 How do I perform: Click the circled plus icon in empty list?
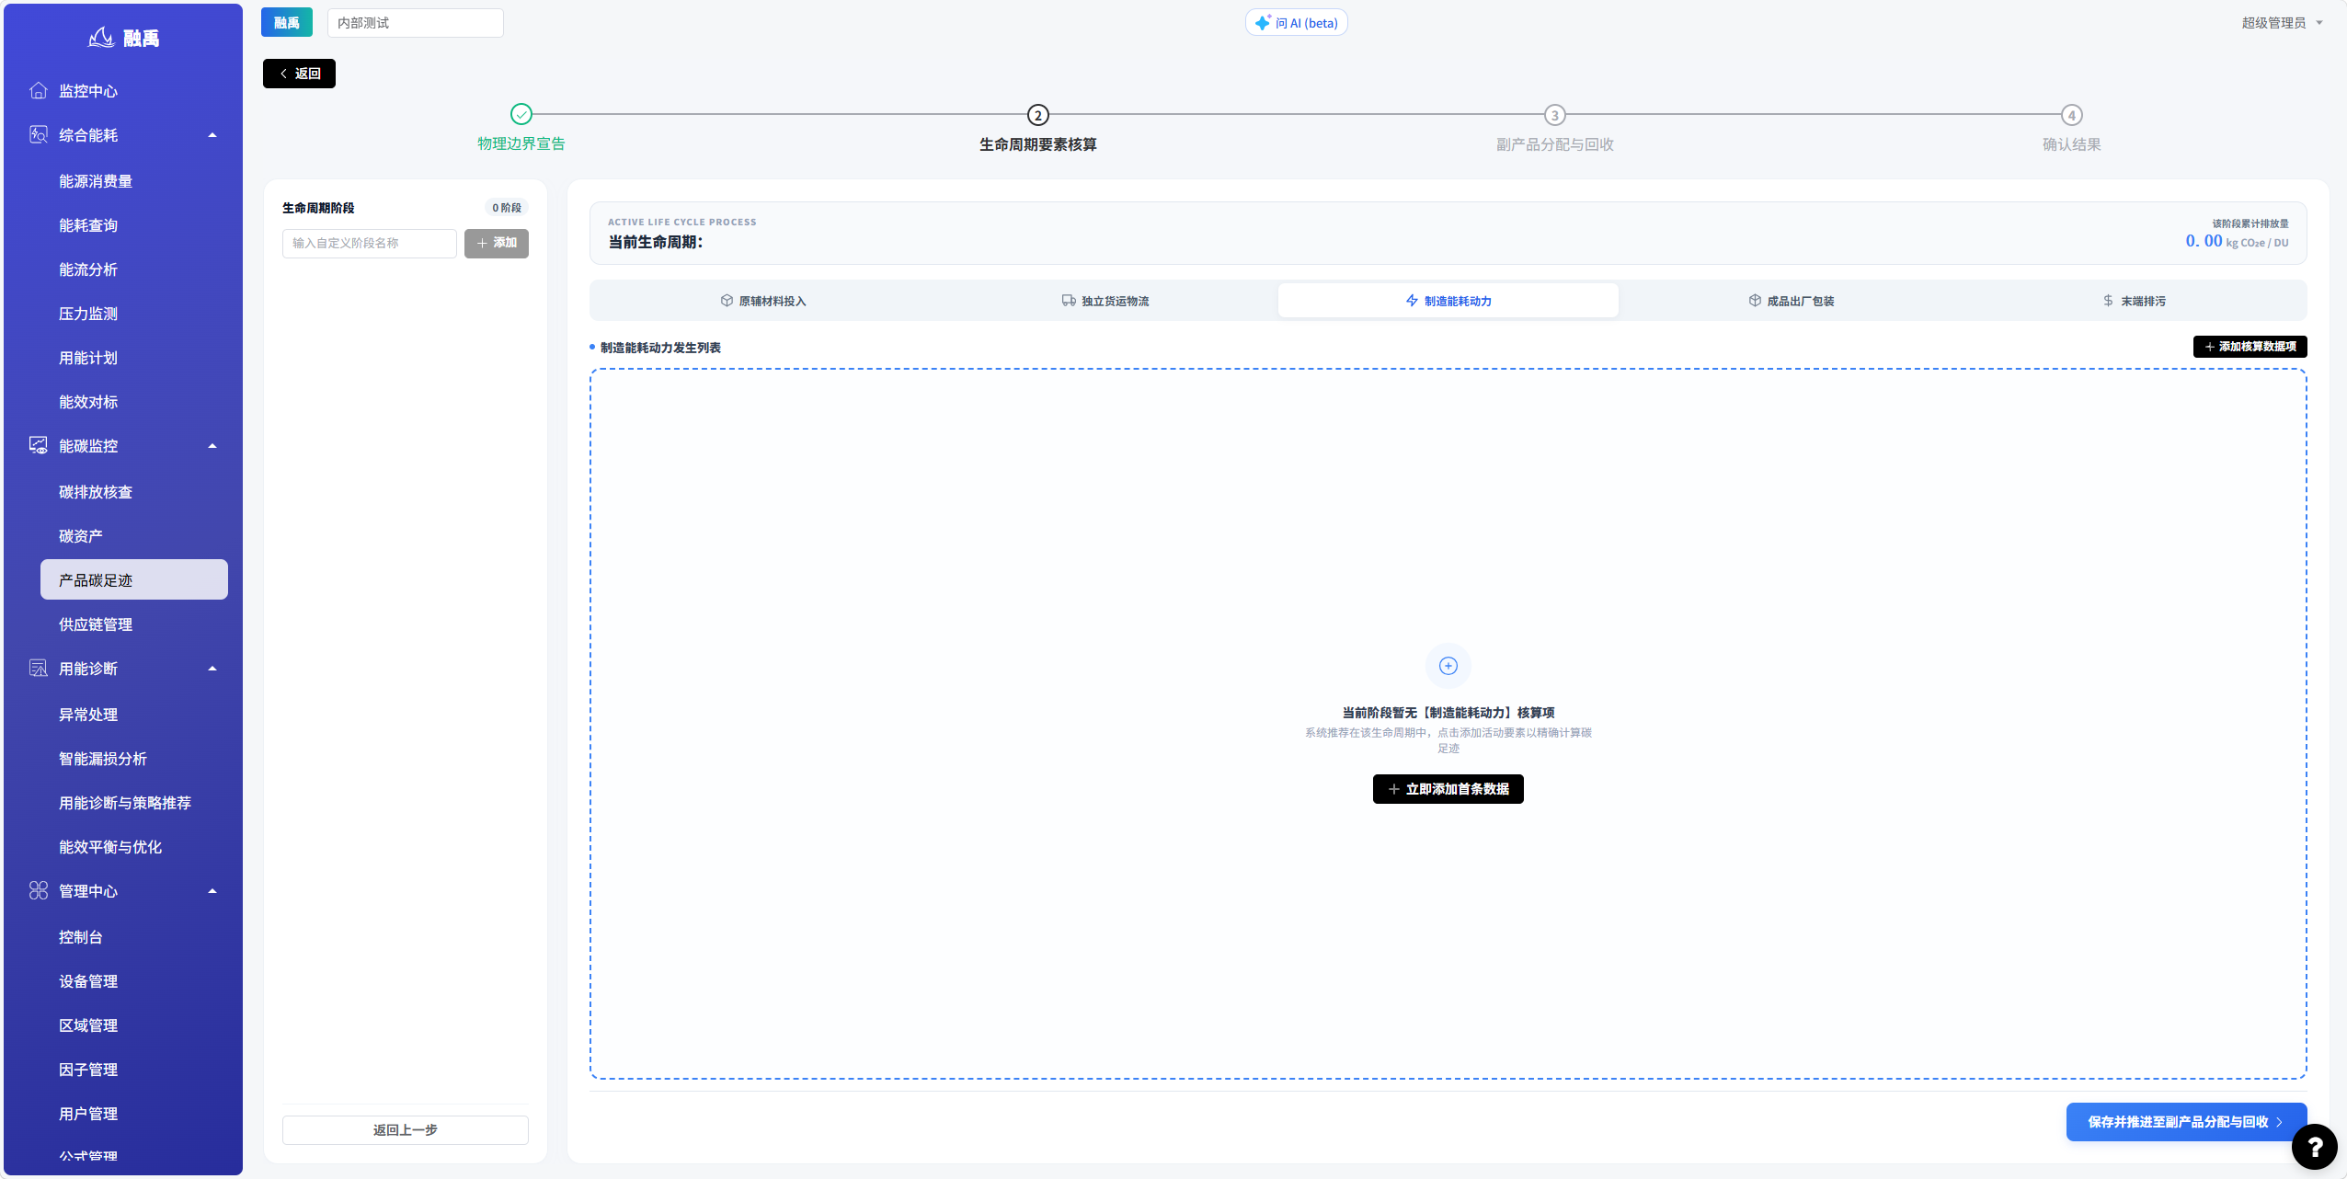(1448, 666)
